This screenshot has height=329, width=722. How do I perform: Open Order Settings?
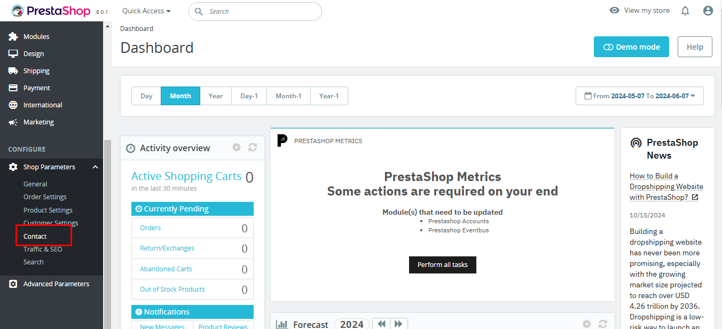(45, 197)
